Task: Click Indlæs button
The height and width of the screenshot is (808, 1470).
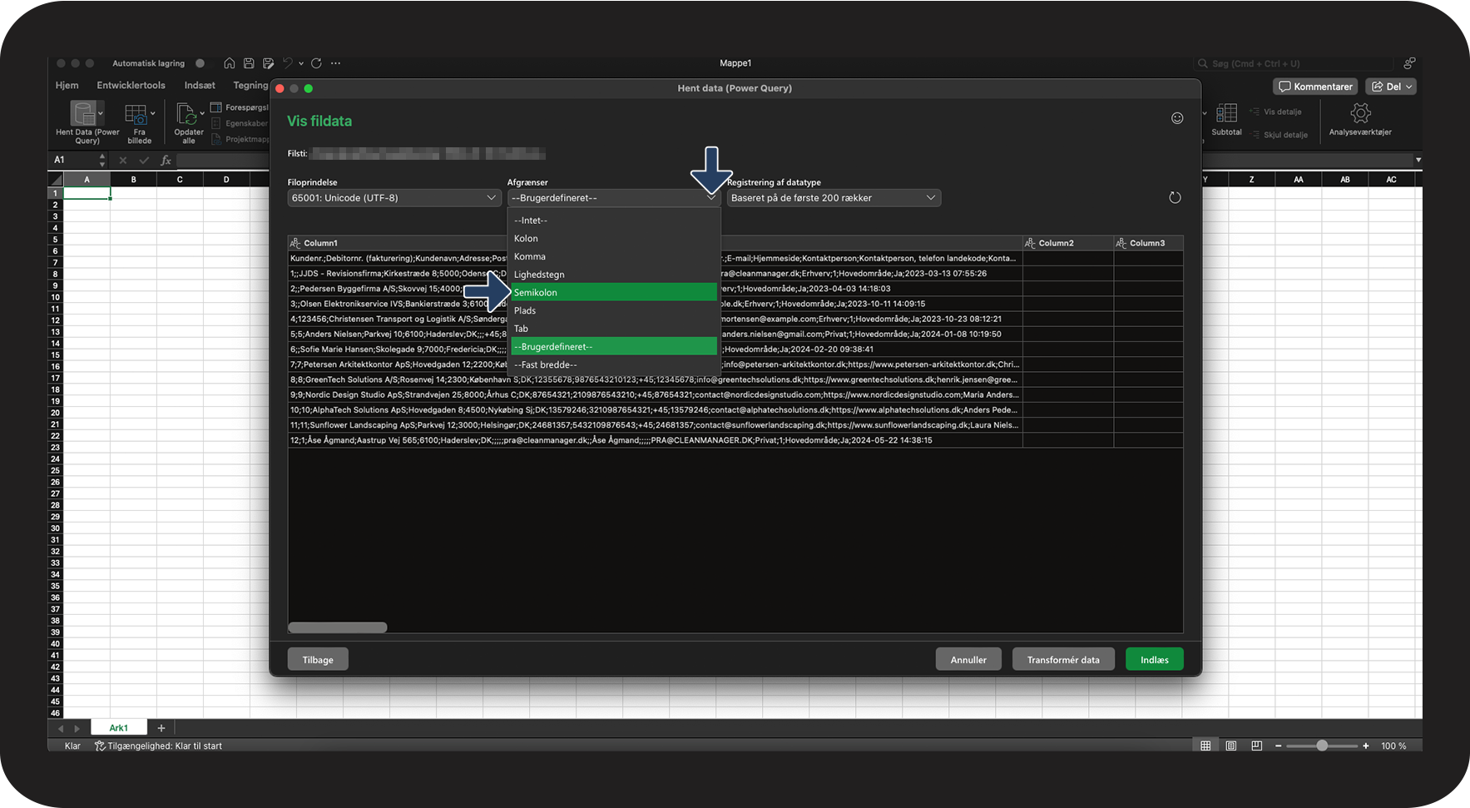Action: point(1155,659)
